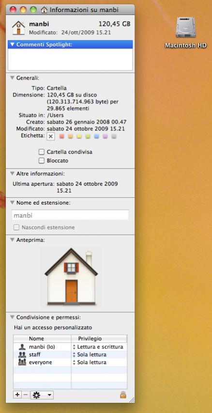Sort by the Privilegio column header
The image size is (212, 413).
(x=99, y=339)
